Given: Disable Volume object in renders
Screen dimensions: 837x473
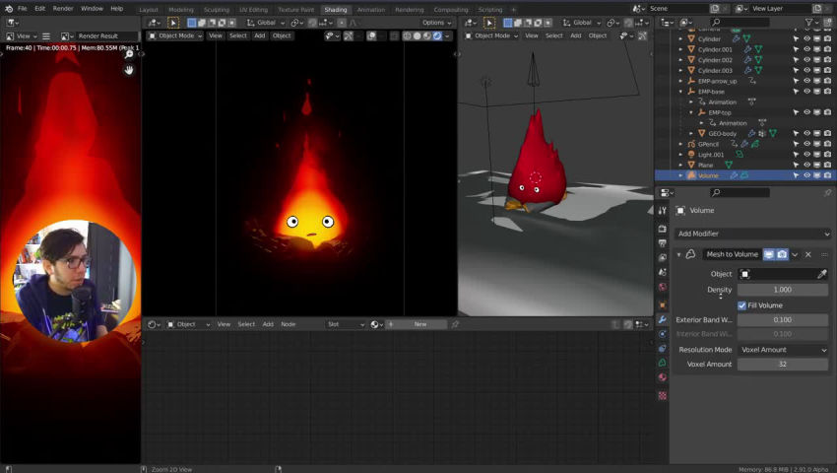Looking at the screenshot, I should 827,175.
